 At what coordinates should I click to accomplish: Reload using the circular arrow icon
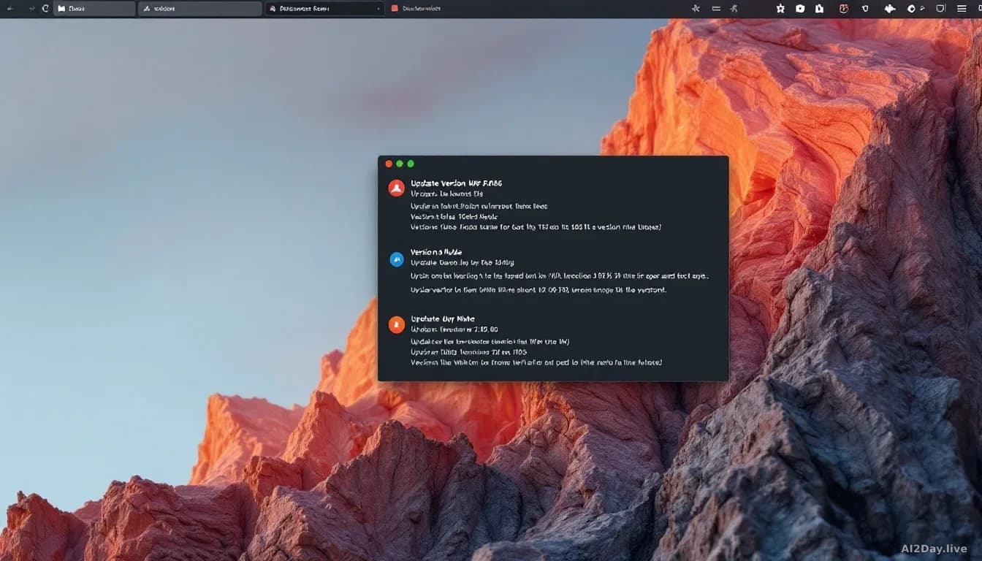[x=45, y=9]
